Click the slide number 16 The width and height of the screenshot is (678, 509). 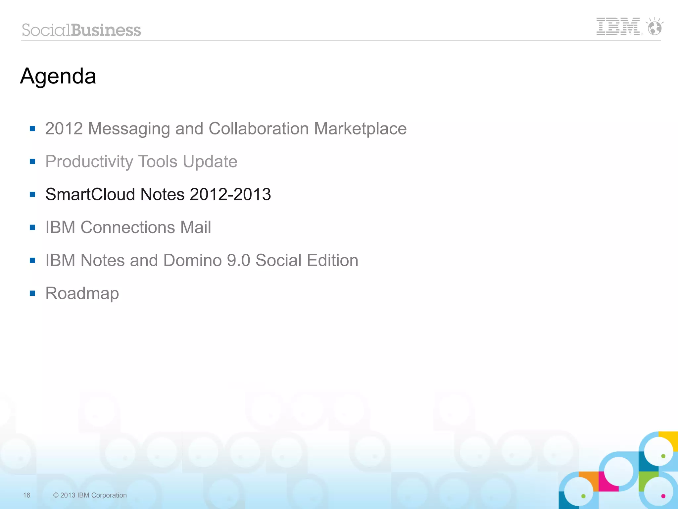pyautogui.click(x=26, y=495)
